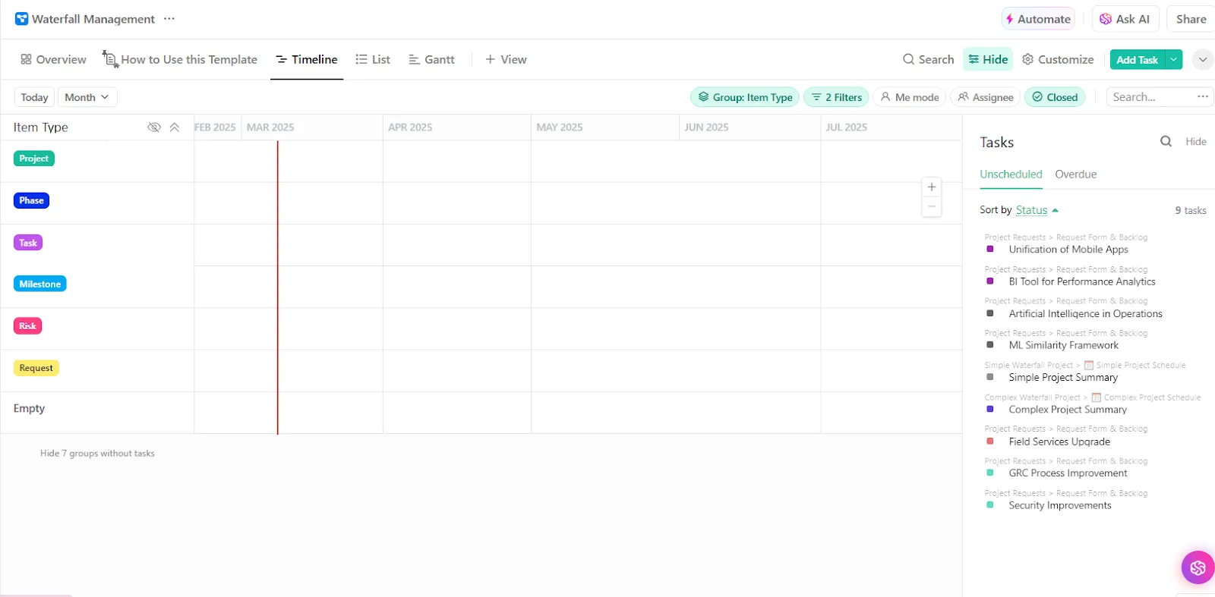Click the status square beside Field Services Upgrade

tap(989, 441)
